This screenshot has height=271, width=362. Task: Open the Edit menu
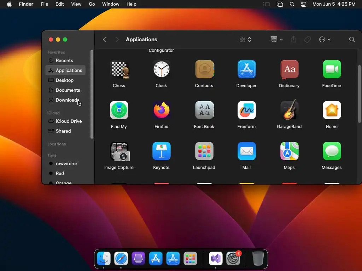[59, 4]
